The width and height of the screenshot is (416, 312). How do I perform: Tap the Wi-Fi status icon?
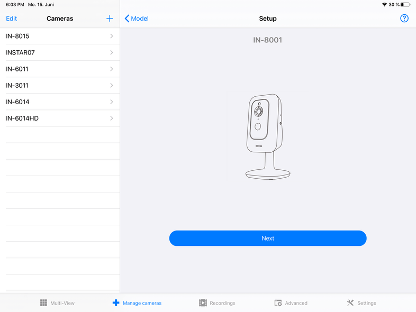click(x=384, y=4)
